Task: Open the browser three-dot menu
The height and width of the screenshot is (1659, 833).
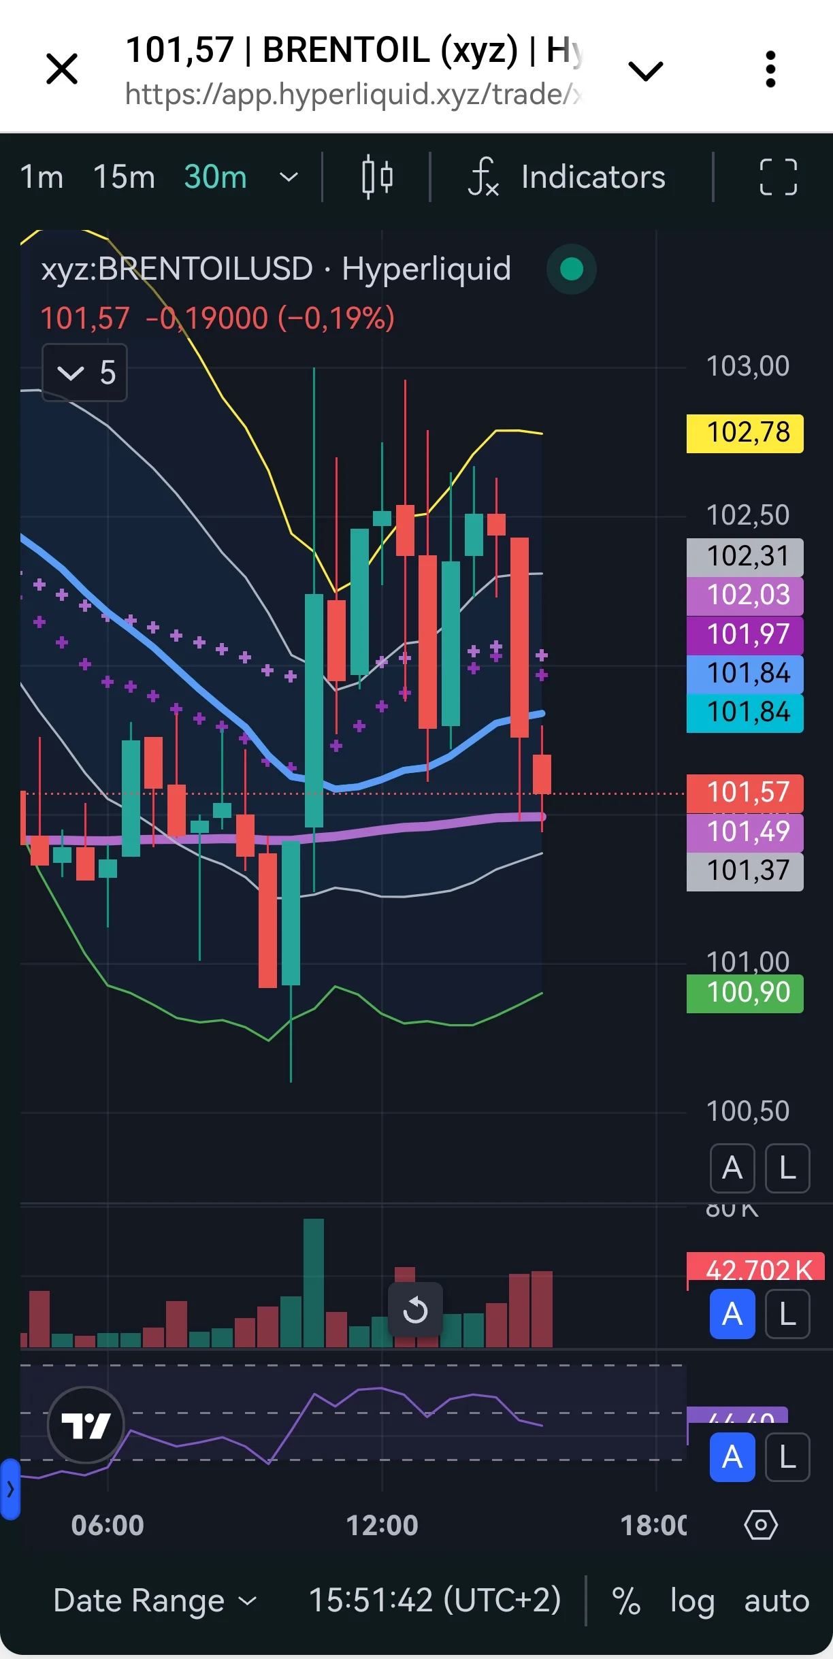Action: 770,69
